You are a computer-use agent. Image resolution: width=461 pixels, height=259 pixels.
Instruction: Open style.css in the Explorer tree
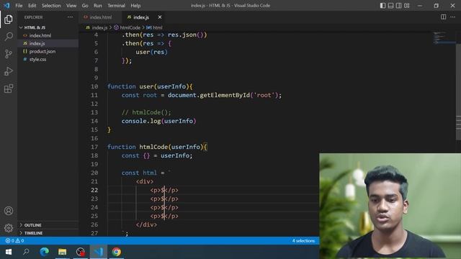[x=48, y=59]
